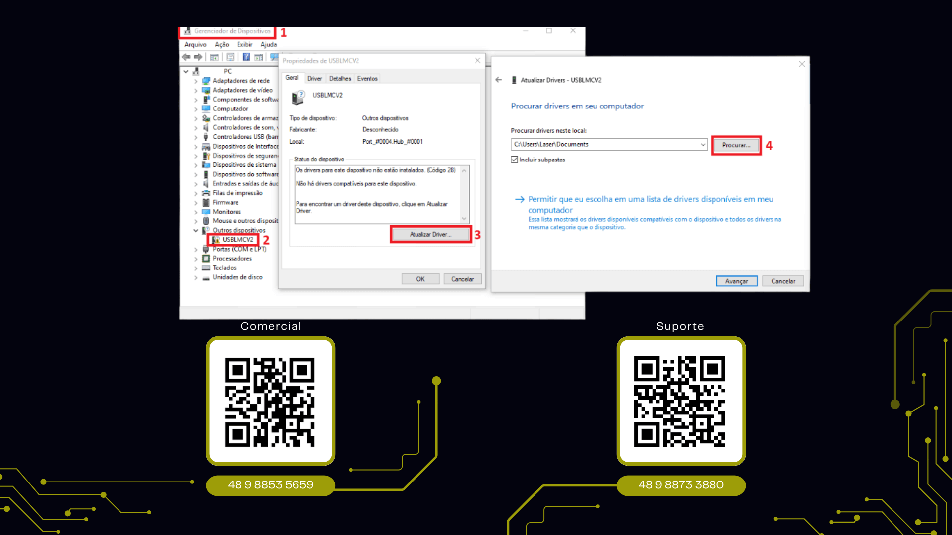Click the Teclados keyboard icon

(x=206, y=268)
